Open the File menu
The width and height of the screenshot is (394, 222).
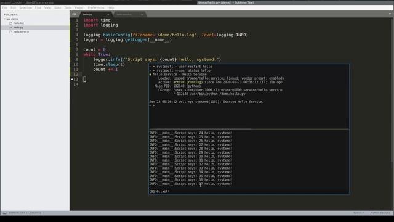(x=5, y=8)
